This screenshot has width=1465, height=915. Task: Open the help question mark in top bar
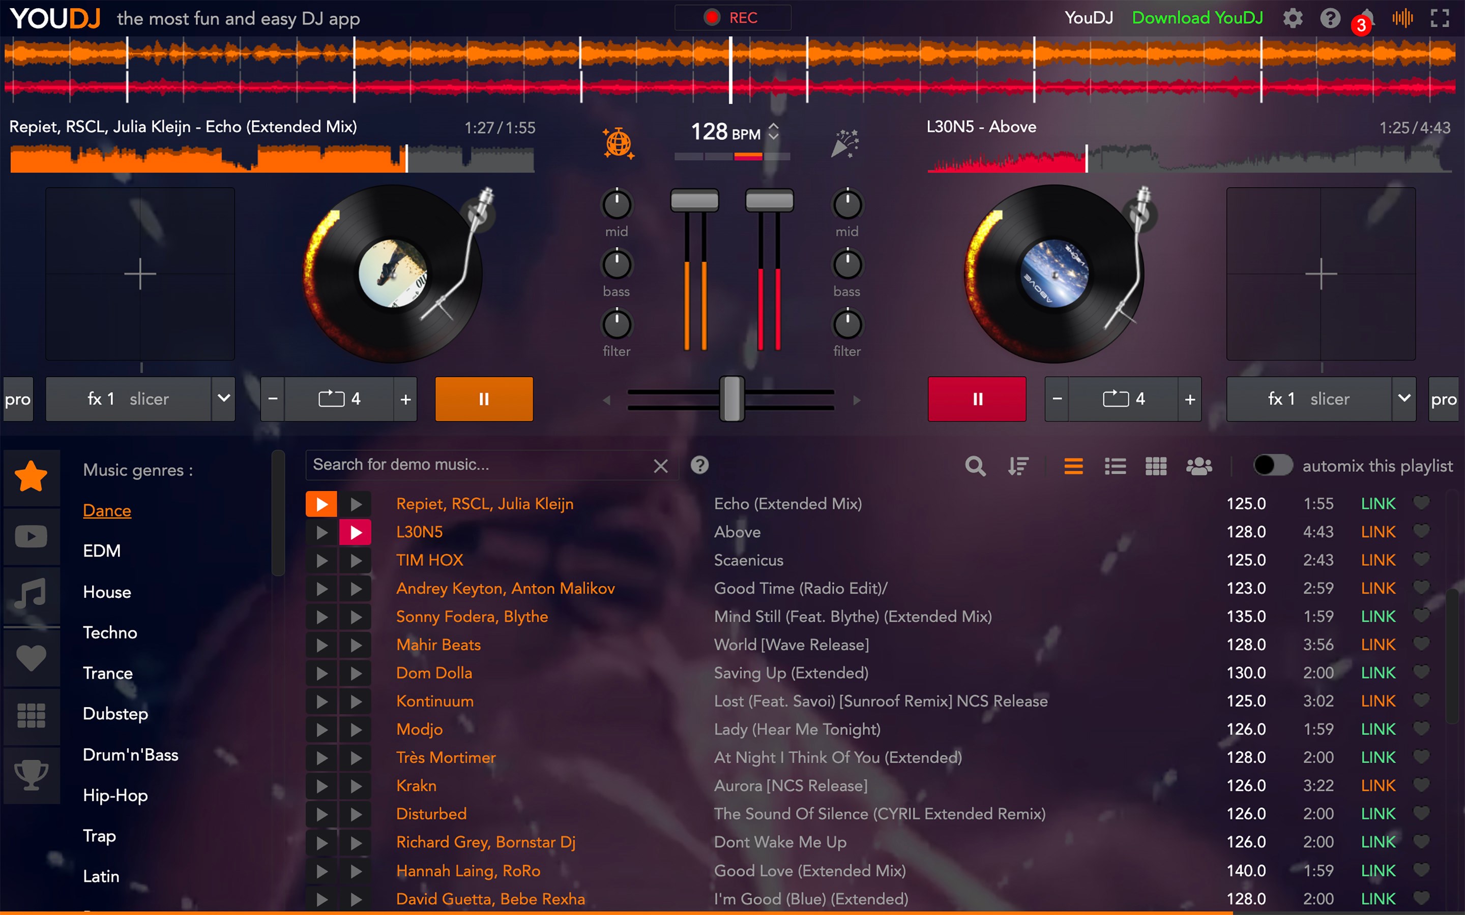click(1329, 18)
